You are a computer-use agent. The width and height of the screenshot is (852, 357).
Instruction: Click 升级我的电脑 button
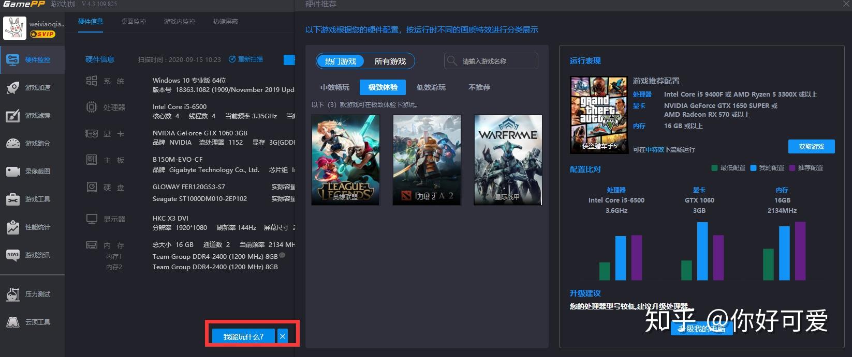[702, 329]
